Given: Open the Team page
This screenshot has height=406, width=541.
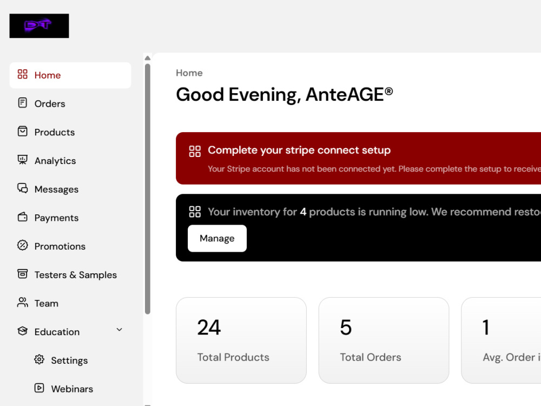Looking at the screenshot, I should pyautogui.click(x=70, y=303).
